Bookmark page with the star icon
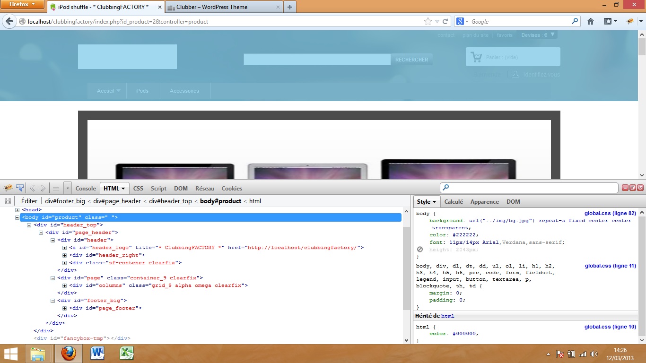Viewport: 646px width, 363px height. (428, 21)
